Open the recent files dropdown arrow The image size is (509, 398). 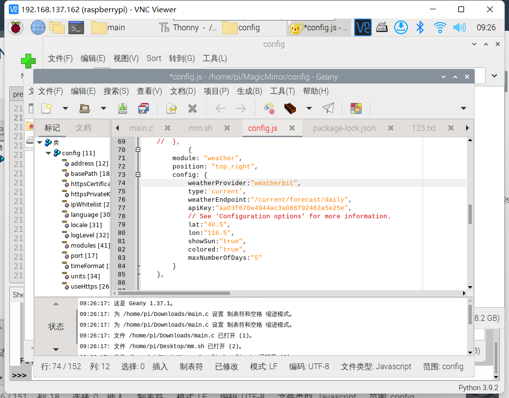pyautogui.click(x=104, y=108)
